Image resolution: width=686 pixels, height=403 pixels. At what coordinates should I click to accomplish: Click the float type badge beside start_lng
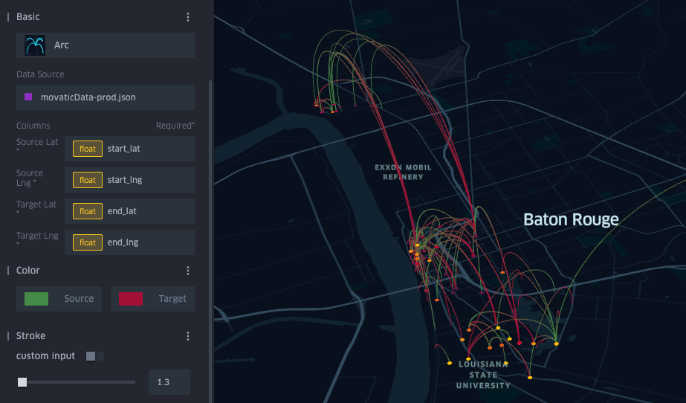[x=88, y=180]
